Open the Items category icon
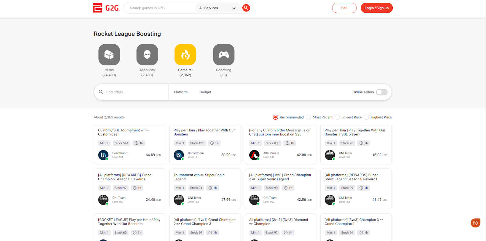 pos(109,54)
